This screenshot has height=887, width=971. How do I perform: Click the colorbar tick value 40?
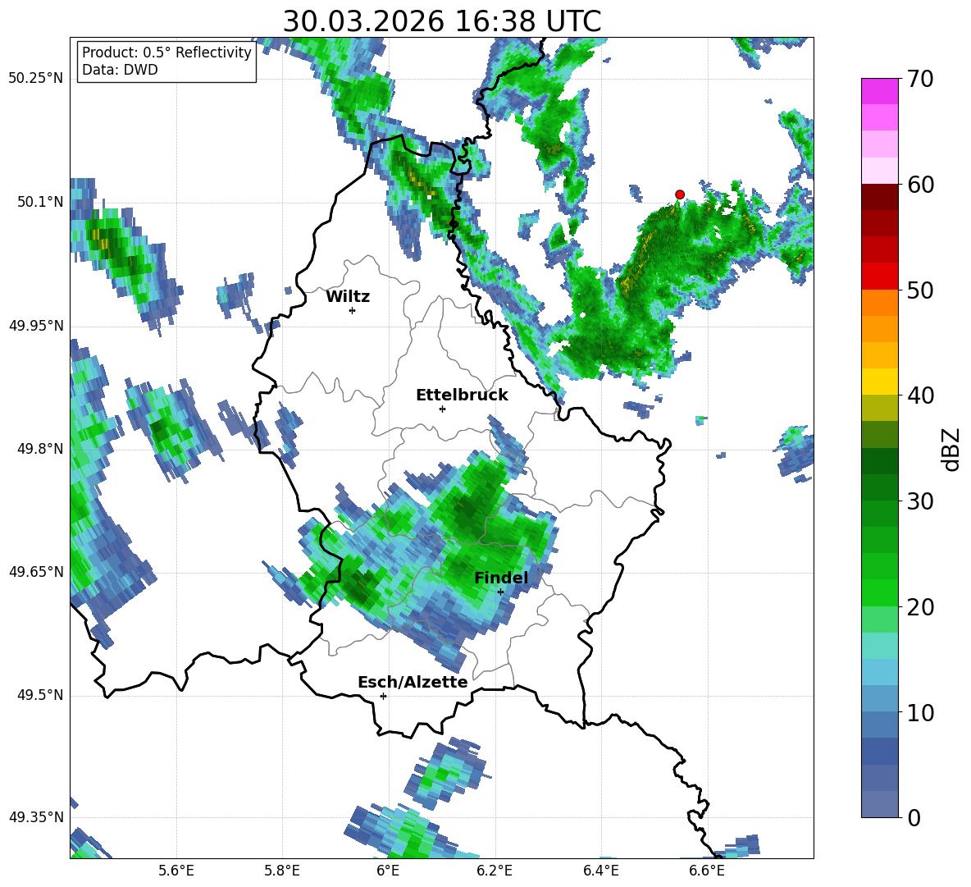click(920, 395)
